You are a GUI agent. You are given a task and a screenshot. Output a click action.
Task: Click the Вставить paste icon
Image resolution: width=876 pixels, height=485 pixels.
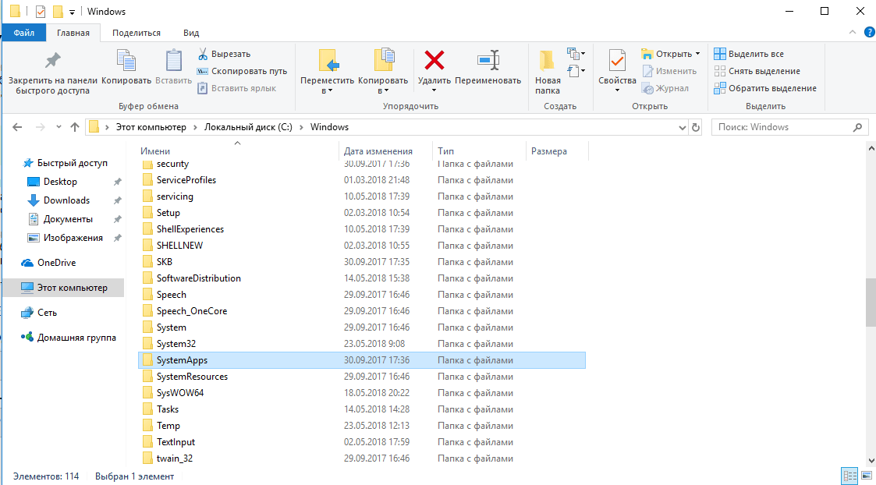[174, 60]
